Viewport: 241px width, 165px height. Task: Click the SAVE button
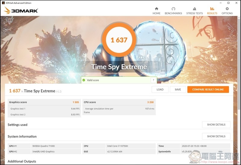pos(178,89)
